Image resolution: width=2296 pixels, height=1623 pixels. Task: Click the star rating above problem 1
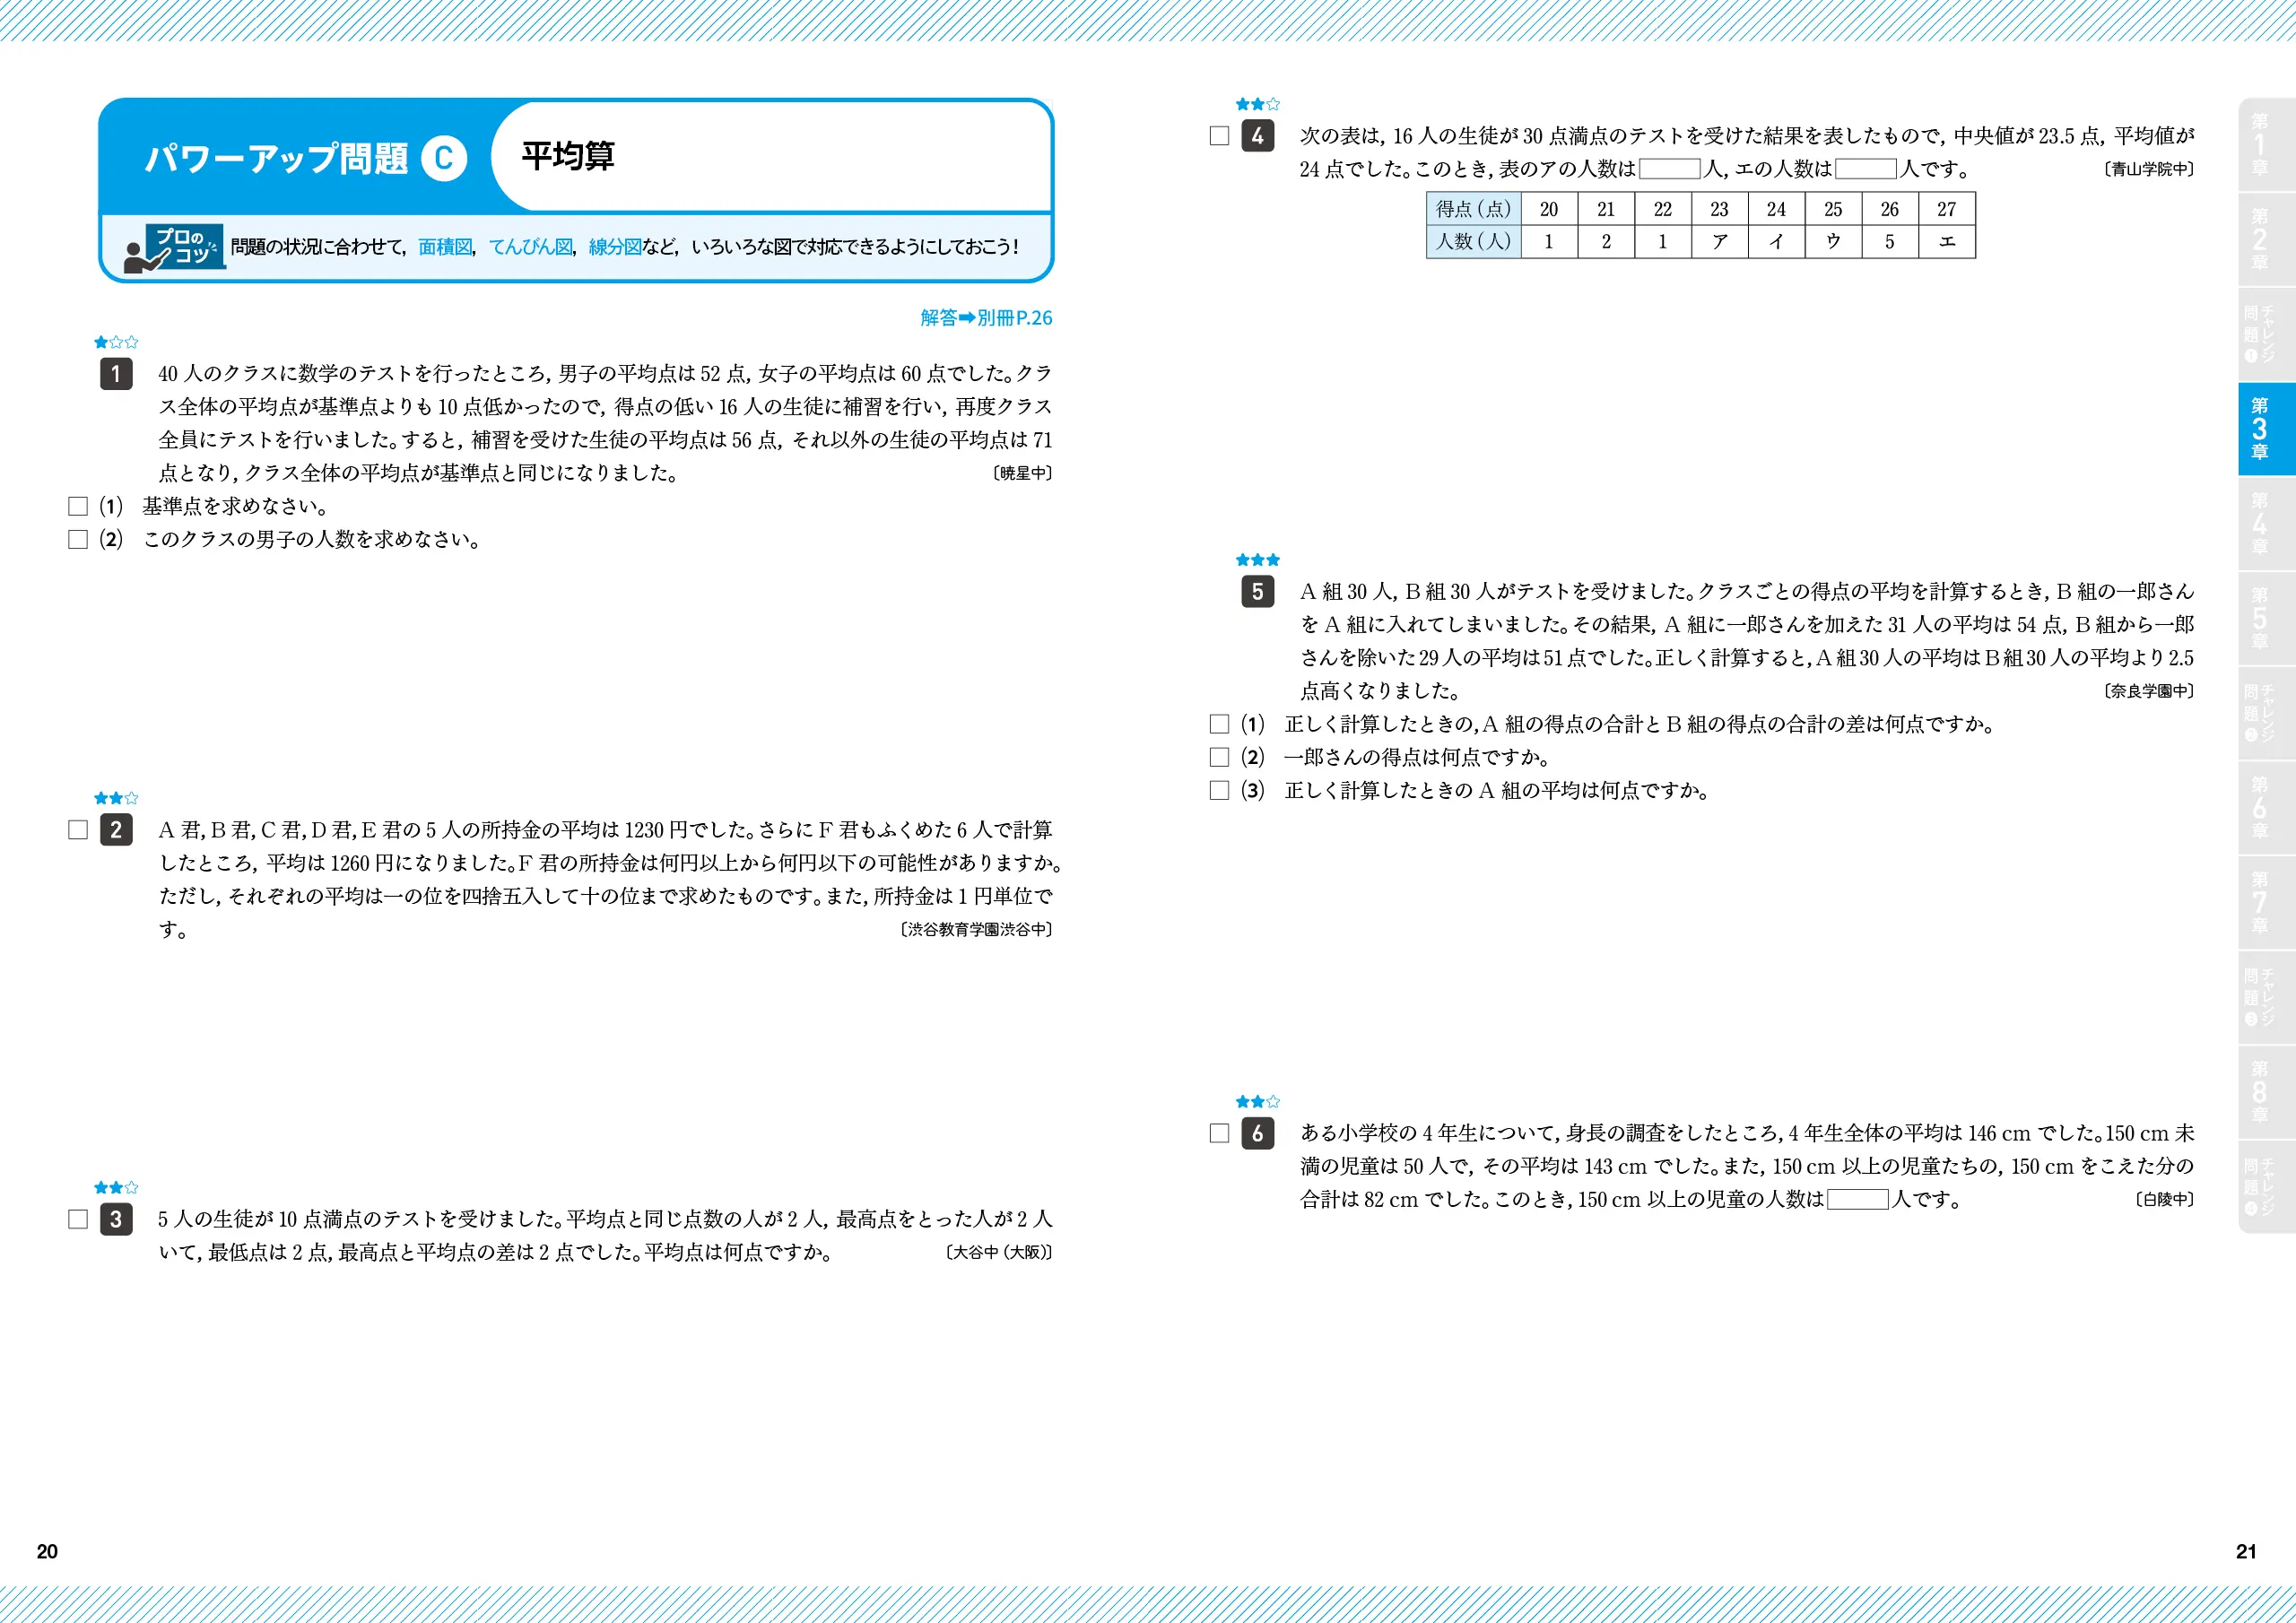pos(116,342)
